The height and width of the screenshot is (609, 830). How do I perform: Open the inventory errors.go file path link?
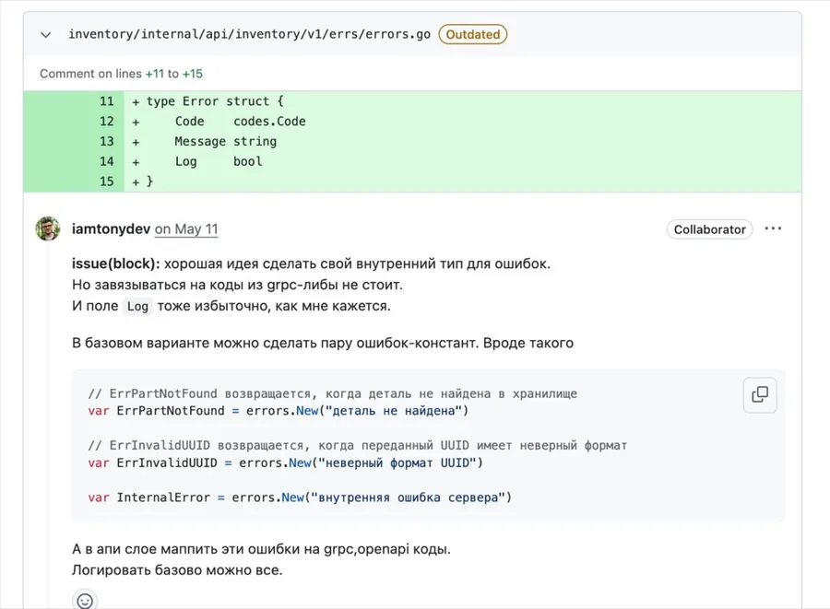pos(249,34)
